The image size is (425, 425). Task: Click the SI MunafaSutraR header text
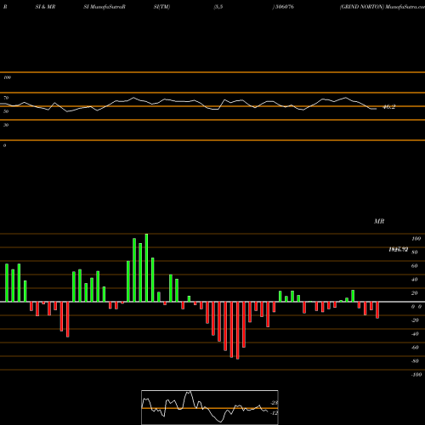(105, 7)
